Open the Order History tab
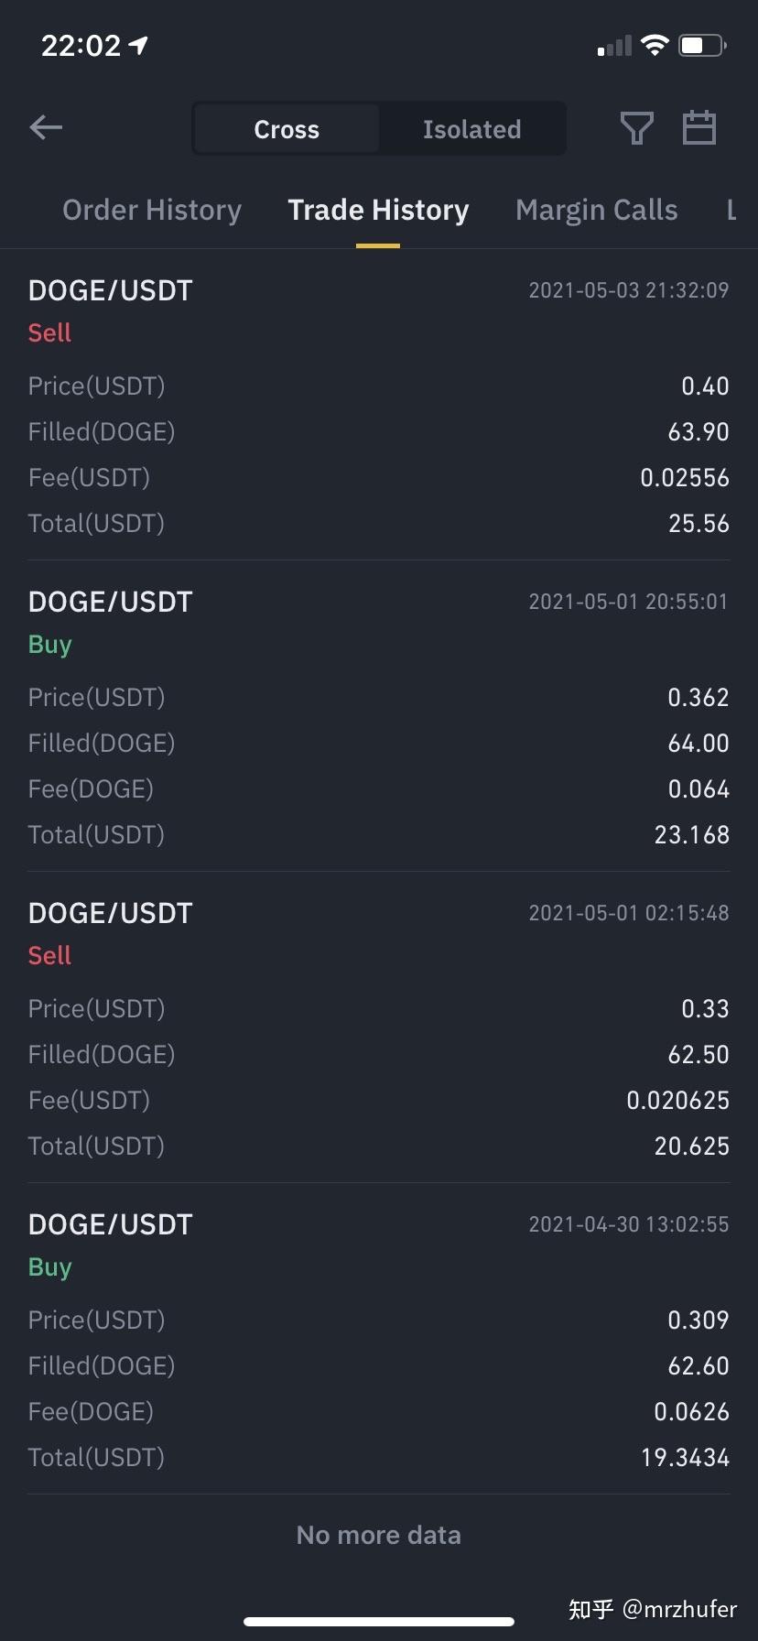 pyautogui.click(x=152, y=211)
